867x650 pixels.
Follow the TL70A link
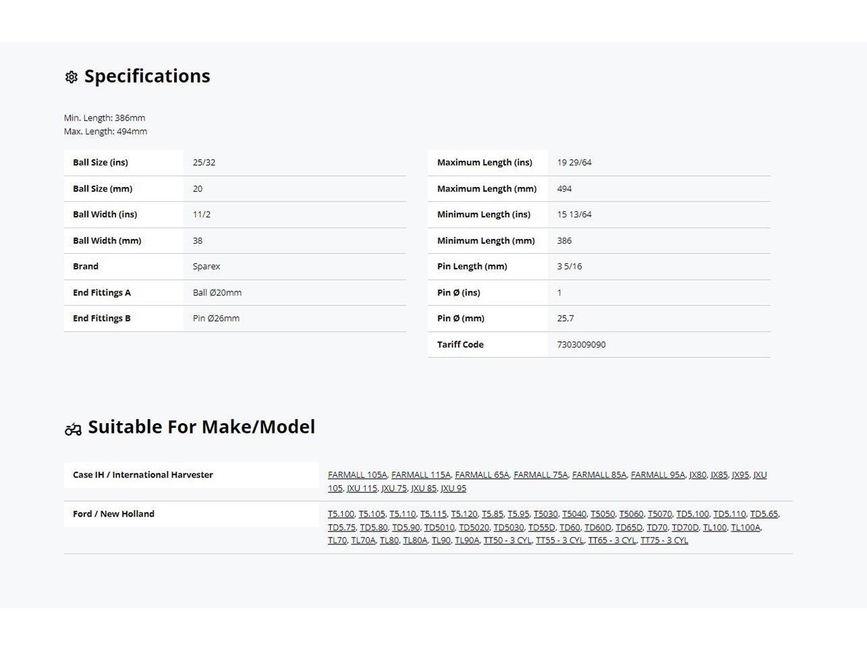pos(363,540)
